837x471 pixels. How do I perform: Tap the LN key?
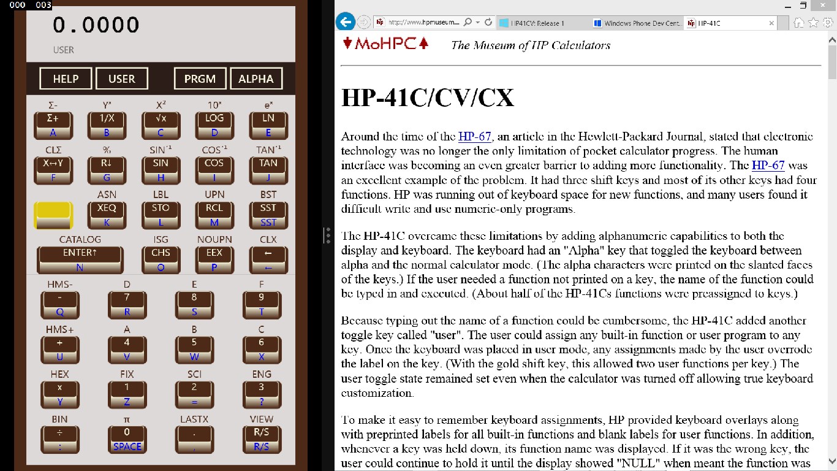tap(268, 124)
